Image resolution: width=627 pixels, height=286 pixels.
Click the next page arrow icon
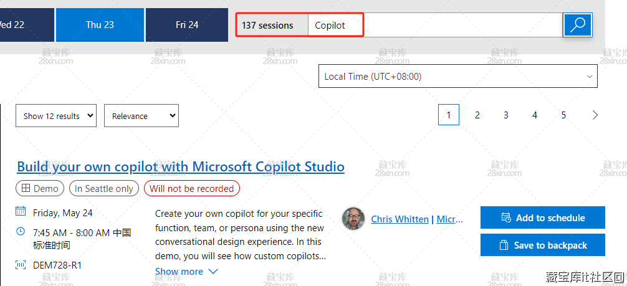click(x=595, y=115)
